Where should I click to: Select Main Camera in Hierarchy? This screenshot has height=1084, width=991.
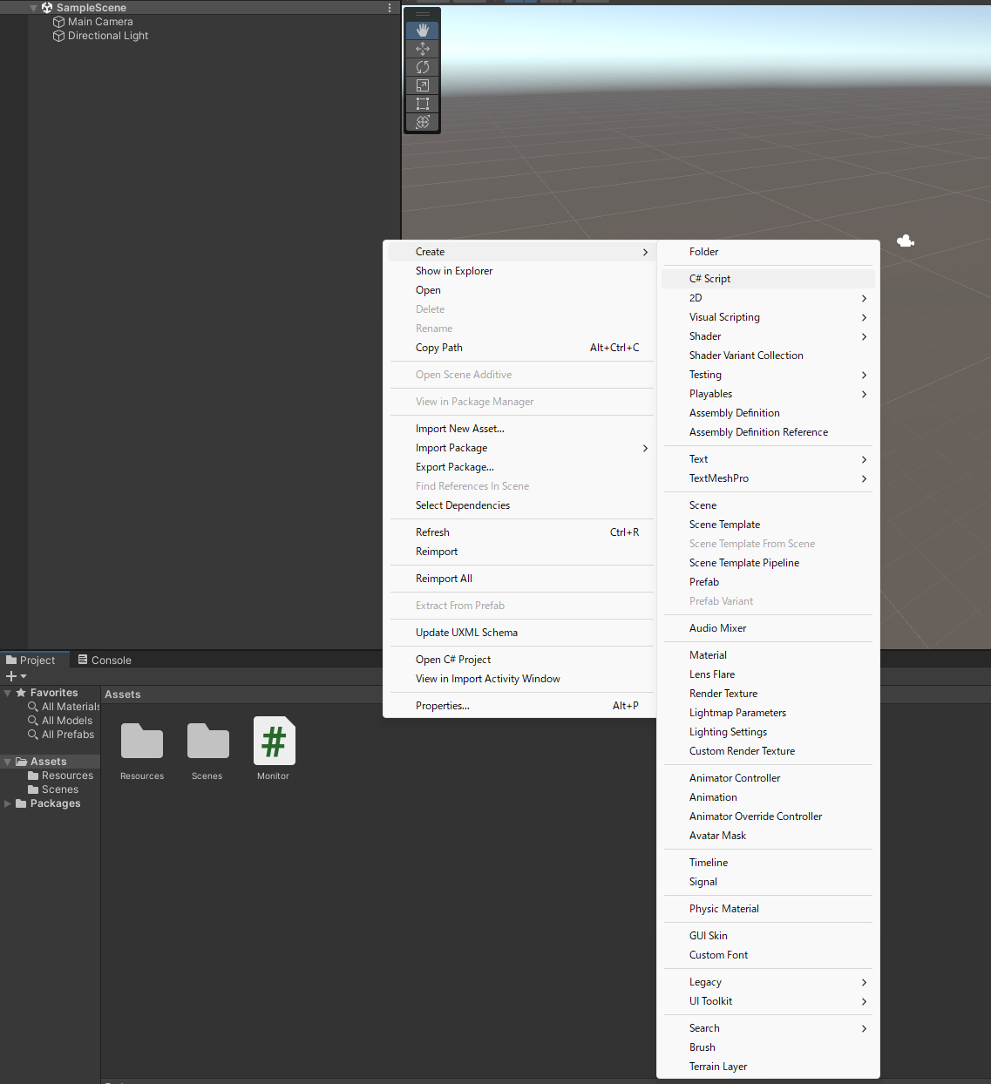(100, 22)
